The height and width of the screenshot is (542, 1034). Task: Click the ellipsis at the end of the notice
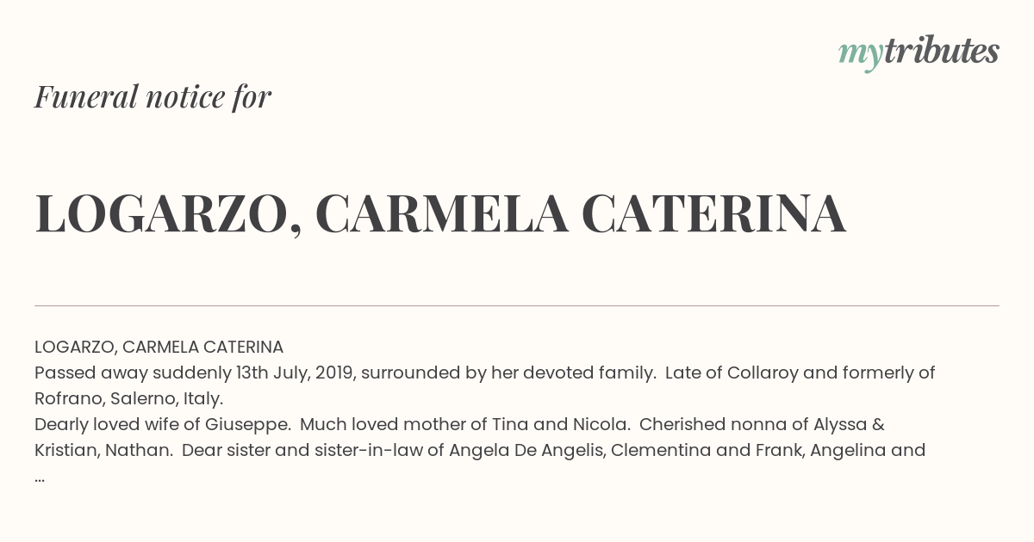[x=40, y=476]
